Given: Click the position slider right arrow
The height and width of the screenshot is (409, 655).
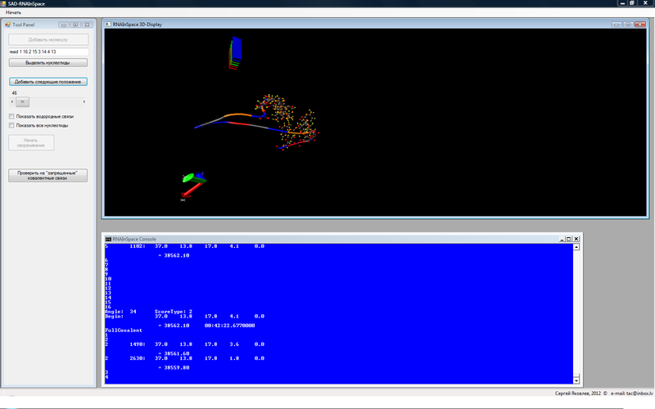Looking at the screenshot, I should tap(84, 101).
